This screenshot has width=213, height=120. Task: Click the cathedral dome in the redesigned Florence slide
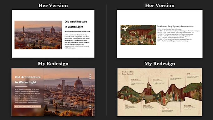click(x=78, y=83)
